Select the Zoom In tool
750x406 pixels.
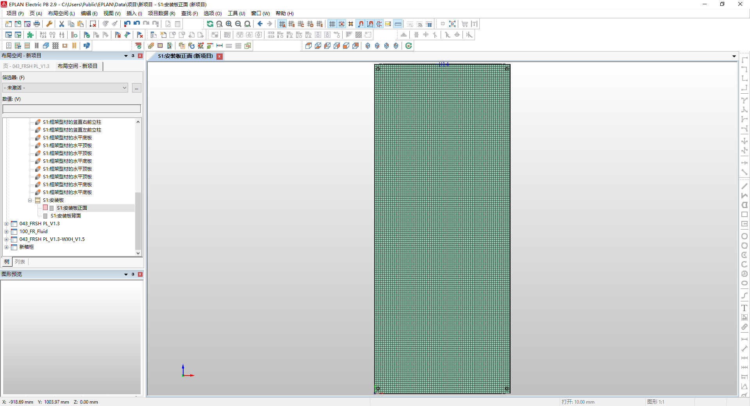click(229, 24)
